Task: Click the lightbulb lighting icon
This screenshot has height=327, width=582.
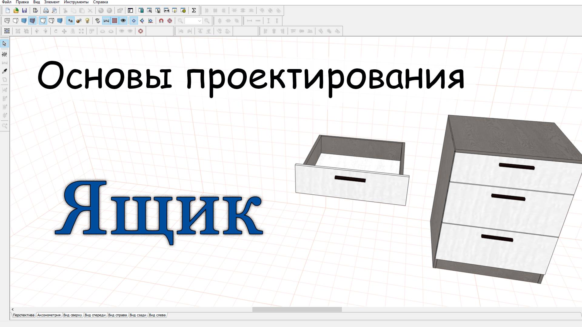Action: (87, 20)
